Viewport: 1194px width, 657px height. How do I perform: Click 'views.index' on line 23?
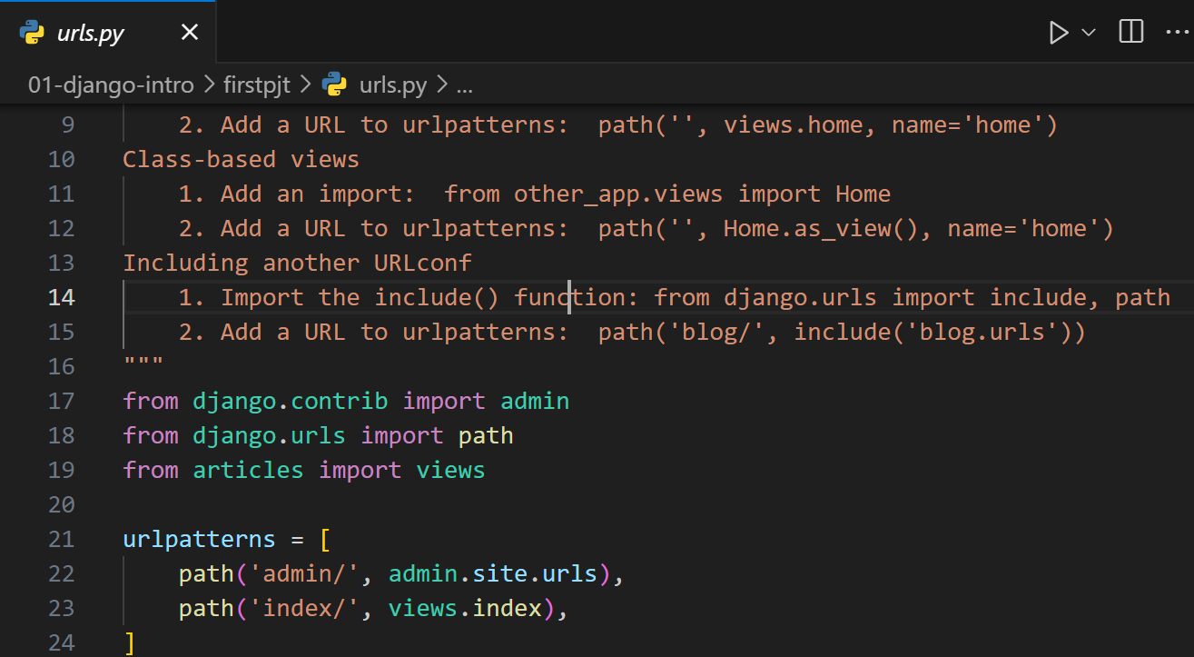465,608
